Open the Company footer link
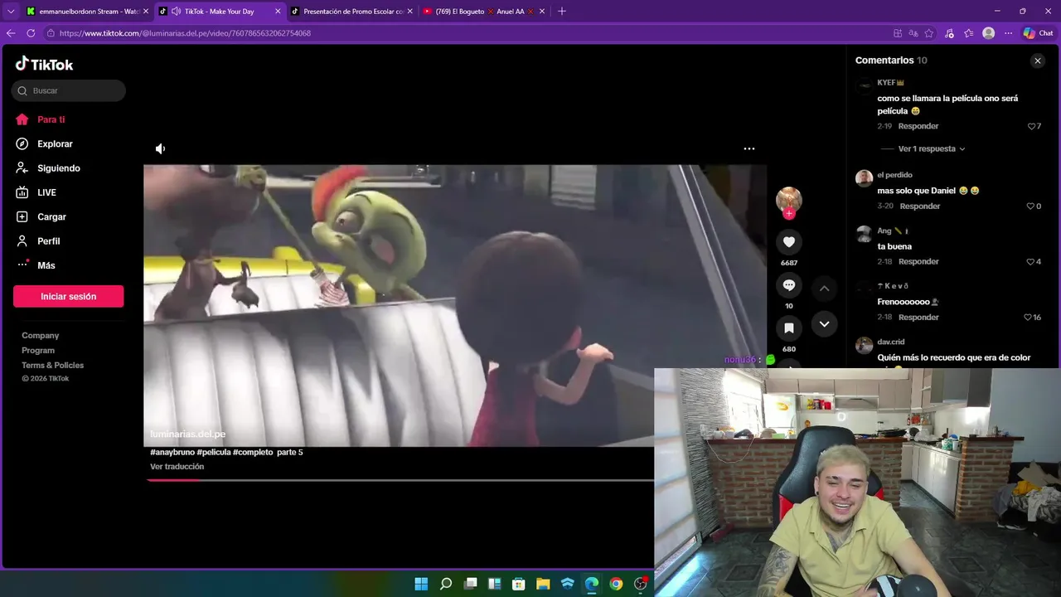The height and width of the screenshot is (597, 1061). click(x=40, y=336)
